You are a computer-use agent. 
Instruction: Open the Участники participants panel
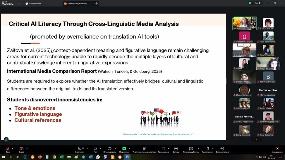[79, 149]
